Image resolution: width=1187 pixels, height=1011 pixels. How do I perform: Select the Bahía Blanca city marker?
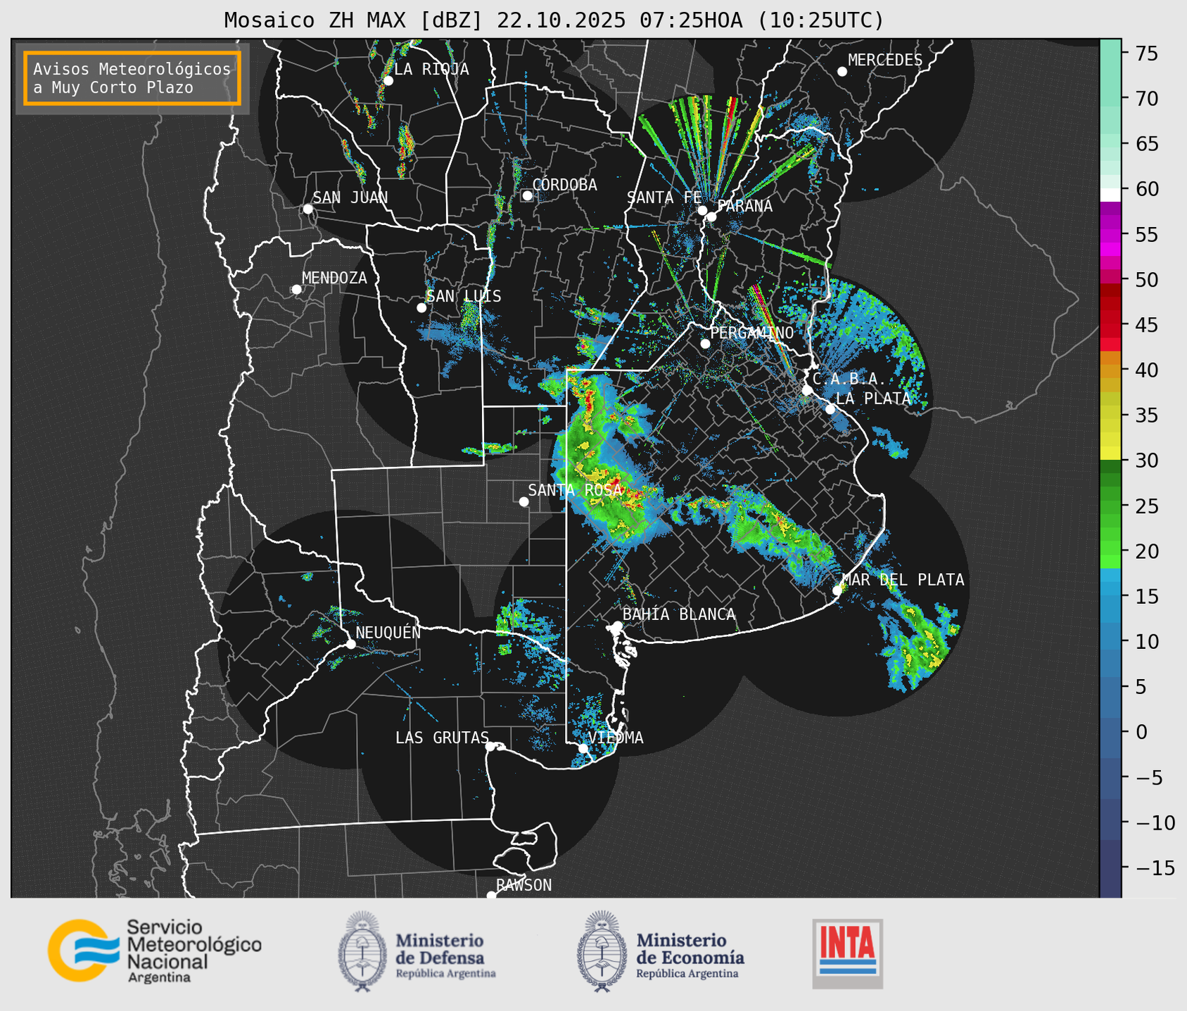click(617, 626)
